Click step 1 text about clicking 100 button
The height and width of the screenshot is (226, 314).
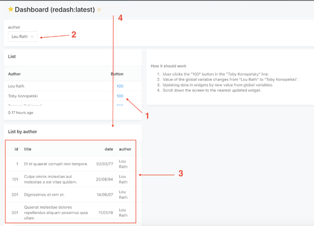coord(216,74)
